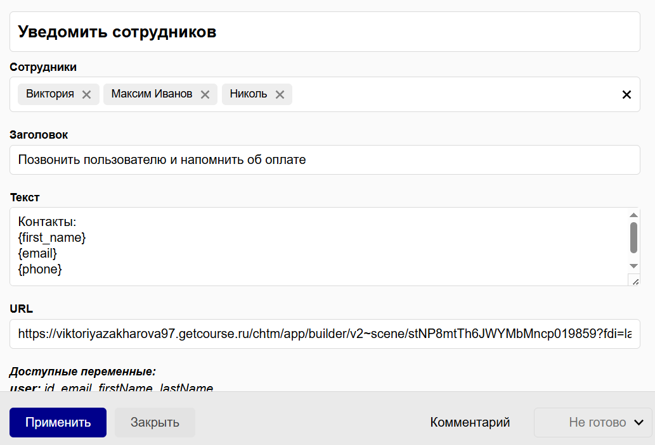The height and width of the screenshot is (445, 655).
Task: Apply changes with Применить button
Action: pyautogui.click(x=58, y=422)
